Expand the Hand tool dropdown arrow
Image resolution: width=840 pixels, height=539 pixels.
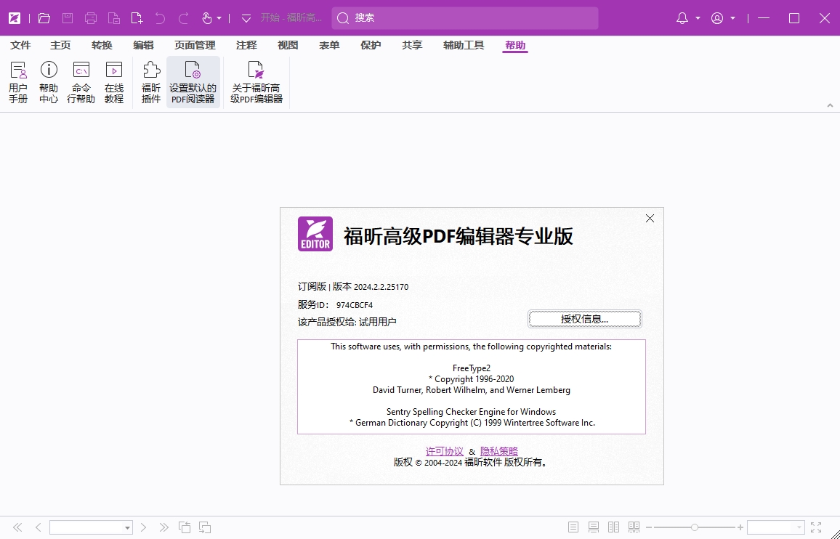(219, 18)
